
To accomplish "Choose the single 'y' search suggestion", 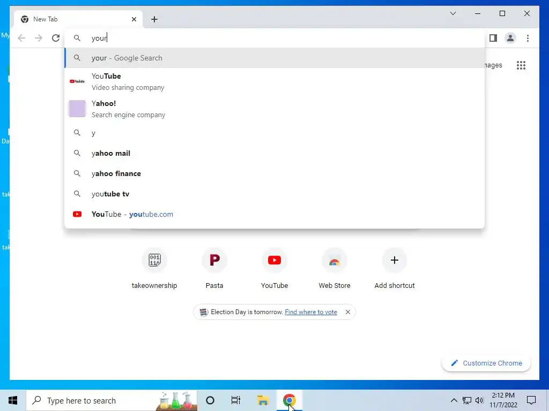I will (274, 133).
